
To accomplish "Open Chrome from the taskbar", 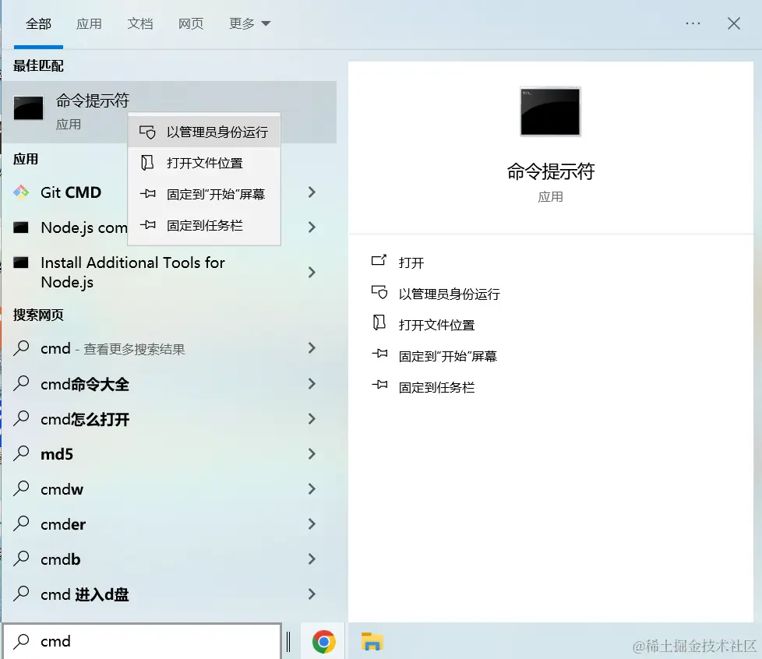I will coord(322,642).
